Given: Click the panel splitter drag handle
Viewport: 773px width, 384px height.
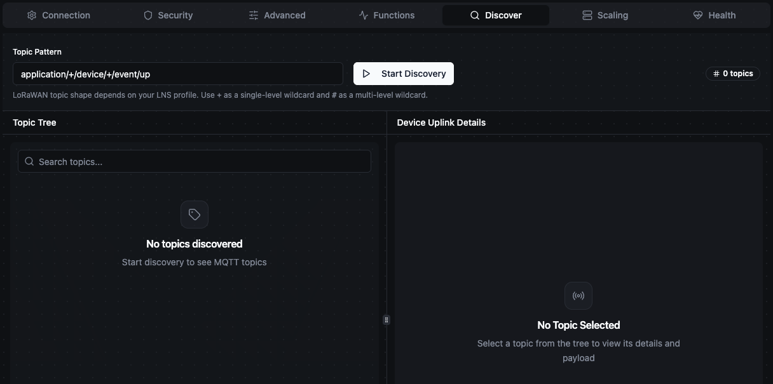Looking at the screenshot, I should coord(386,320).
